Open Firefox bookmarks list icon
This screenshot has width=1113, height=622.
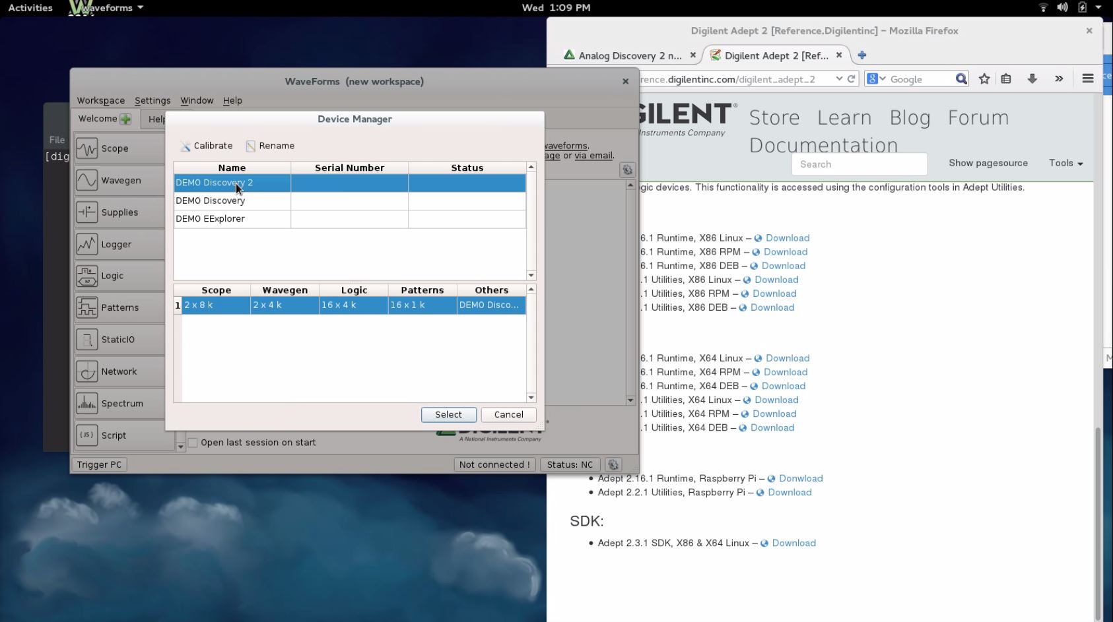[1006, 79]
